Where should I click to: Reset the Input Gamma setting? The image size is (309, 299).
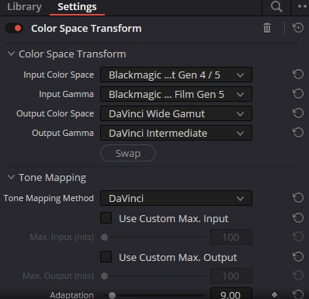click(x=298, y=94)
